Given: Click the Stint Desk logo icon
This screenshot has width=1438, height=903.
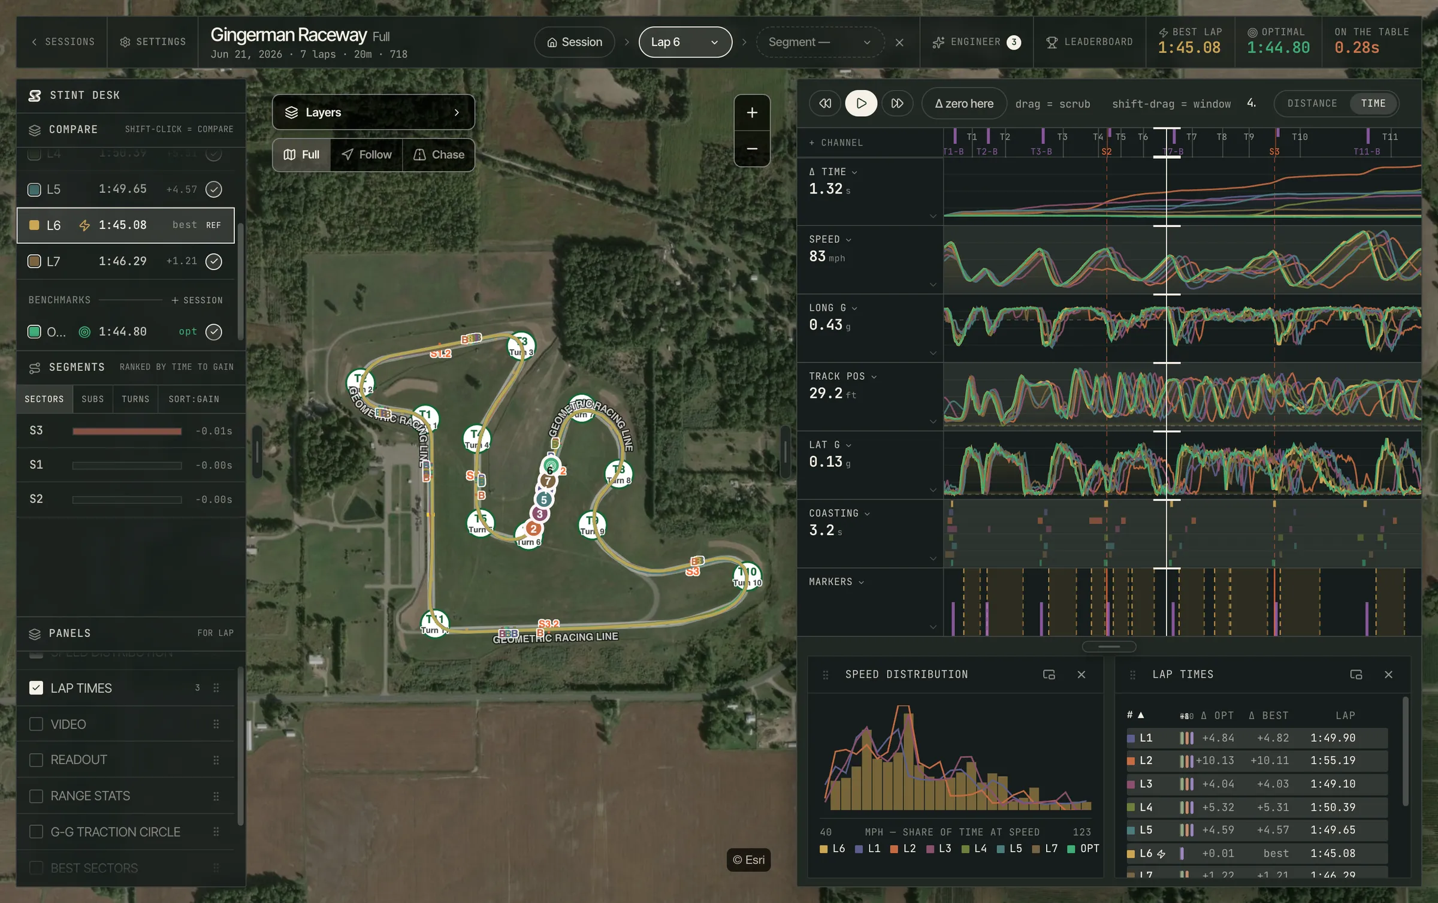Looking at the screenshot, I should pyautogui.click(x=35, y=95).
